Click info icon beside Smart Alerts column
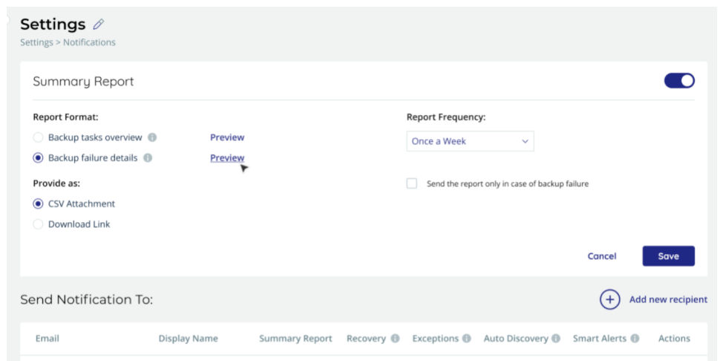720x361 pixels. click(x=635, y=339)
